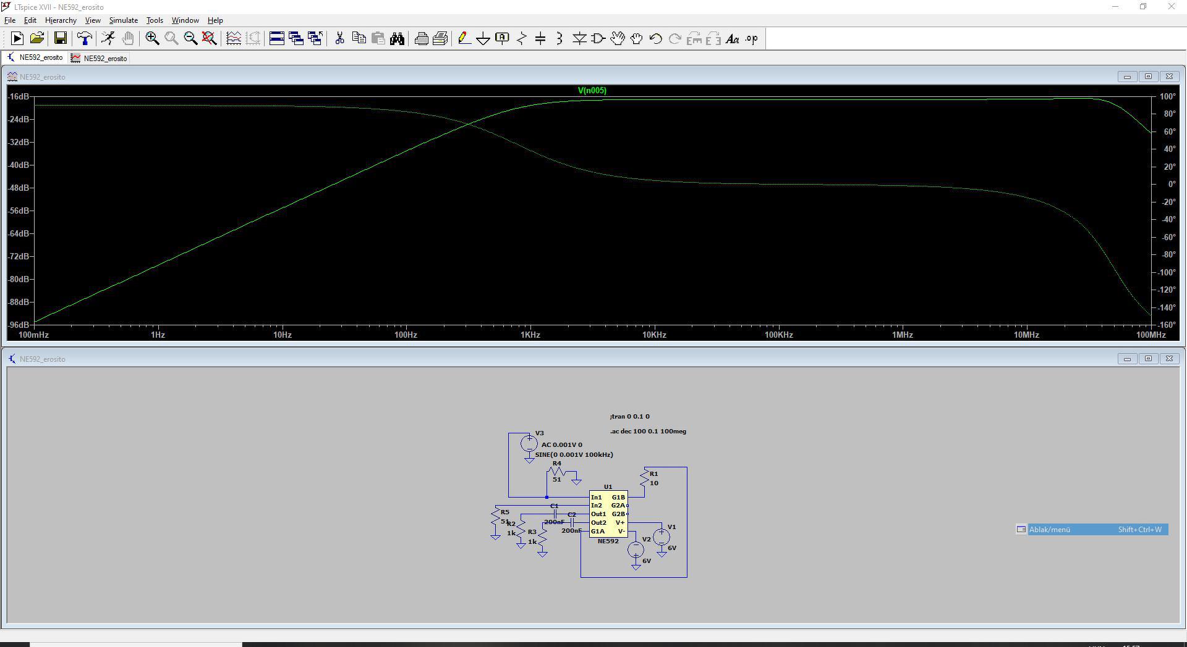
Task: Open the File menu
Action: pyautogui.click(x=10, y=20)
